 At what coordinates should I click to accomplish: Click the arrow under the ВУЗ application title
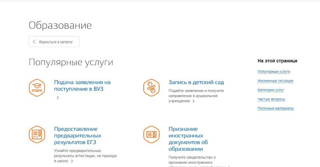tap(58, 98)
